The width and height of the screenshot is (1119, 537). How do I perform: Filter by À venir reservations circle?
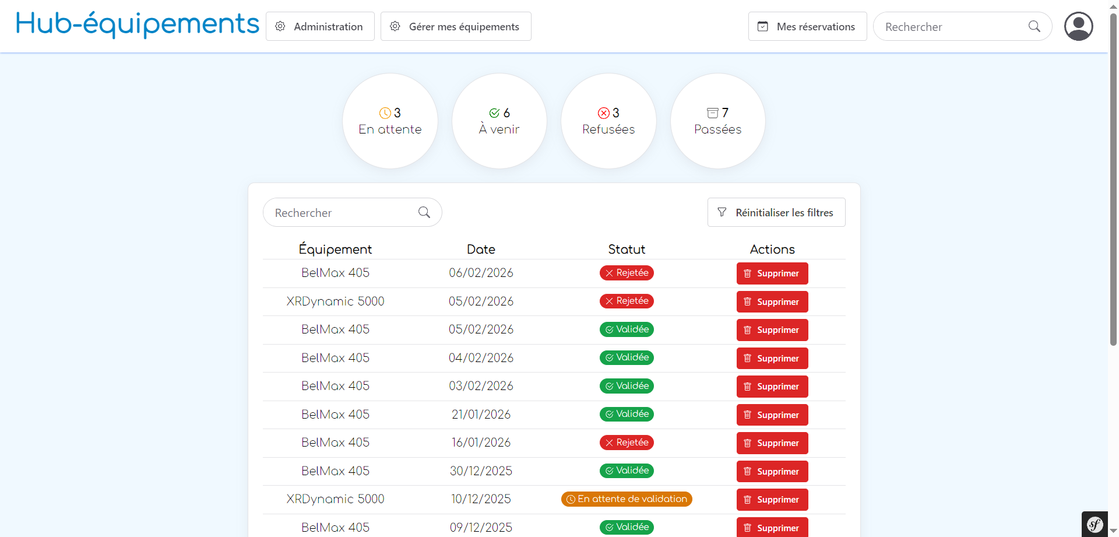499,121
